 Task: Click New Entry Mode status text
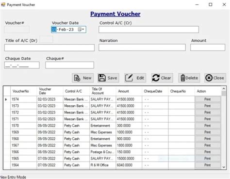13,177
